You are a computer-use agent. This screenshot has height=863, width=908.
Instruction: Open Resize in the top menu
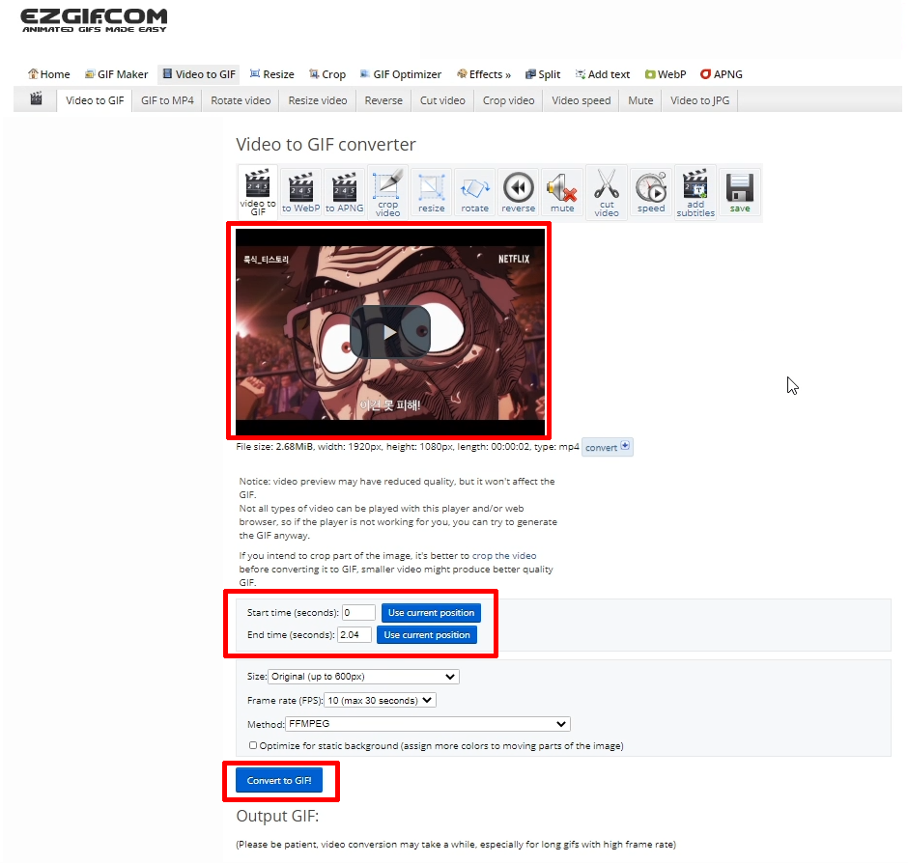(x=272, y=74)
